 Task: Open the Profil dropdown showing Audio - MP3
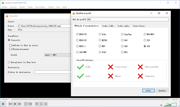pyautogui.click(x=58, y=55)
